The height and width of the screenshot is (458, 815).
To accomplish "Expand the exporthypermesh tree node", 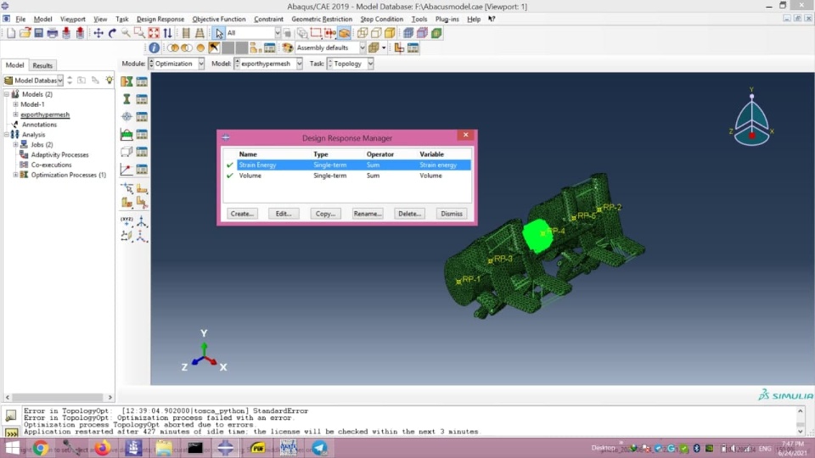I will [x=15, y=114].
